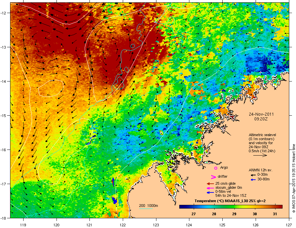Click the '0.5m/s (1kt 24h)' text

tap(262, 151)
